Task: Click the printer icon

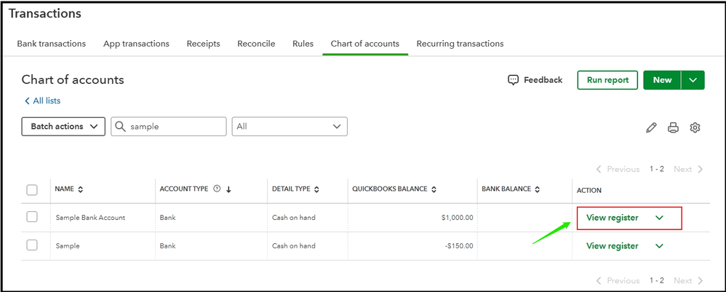Action: coord(673,127)
